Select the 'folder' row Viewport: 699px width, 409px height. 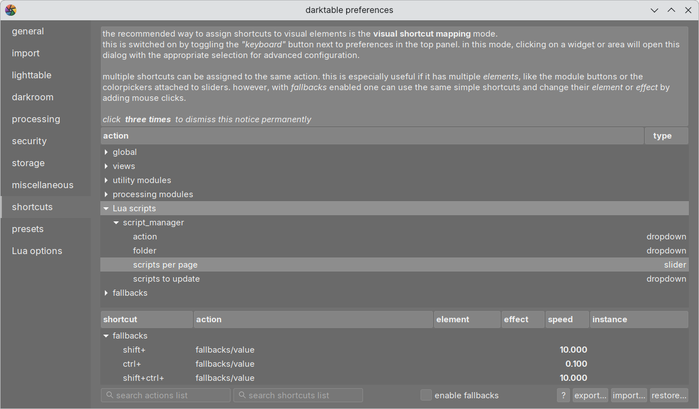pyautogui.click(x=395, y=251)
